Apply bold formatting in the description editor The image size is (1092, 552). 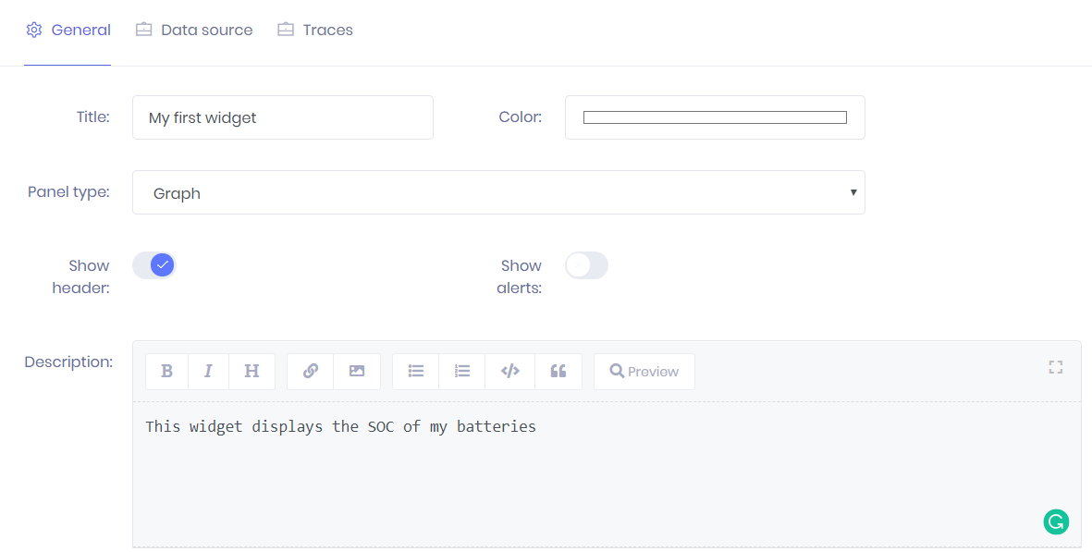pos(166,371)
